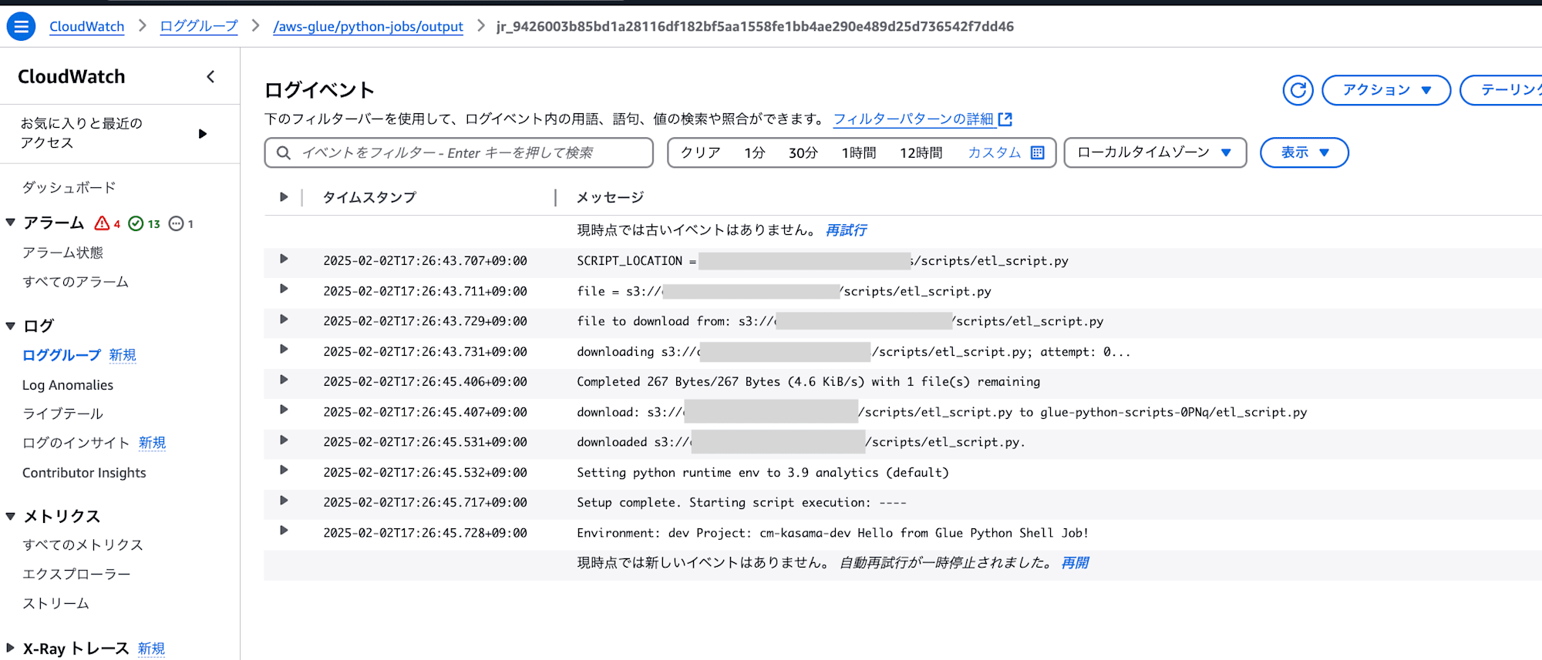Select the カスタム time range
1542x660 pixels.
(995, 152)
